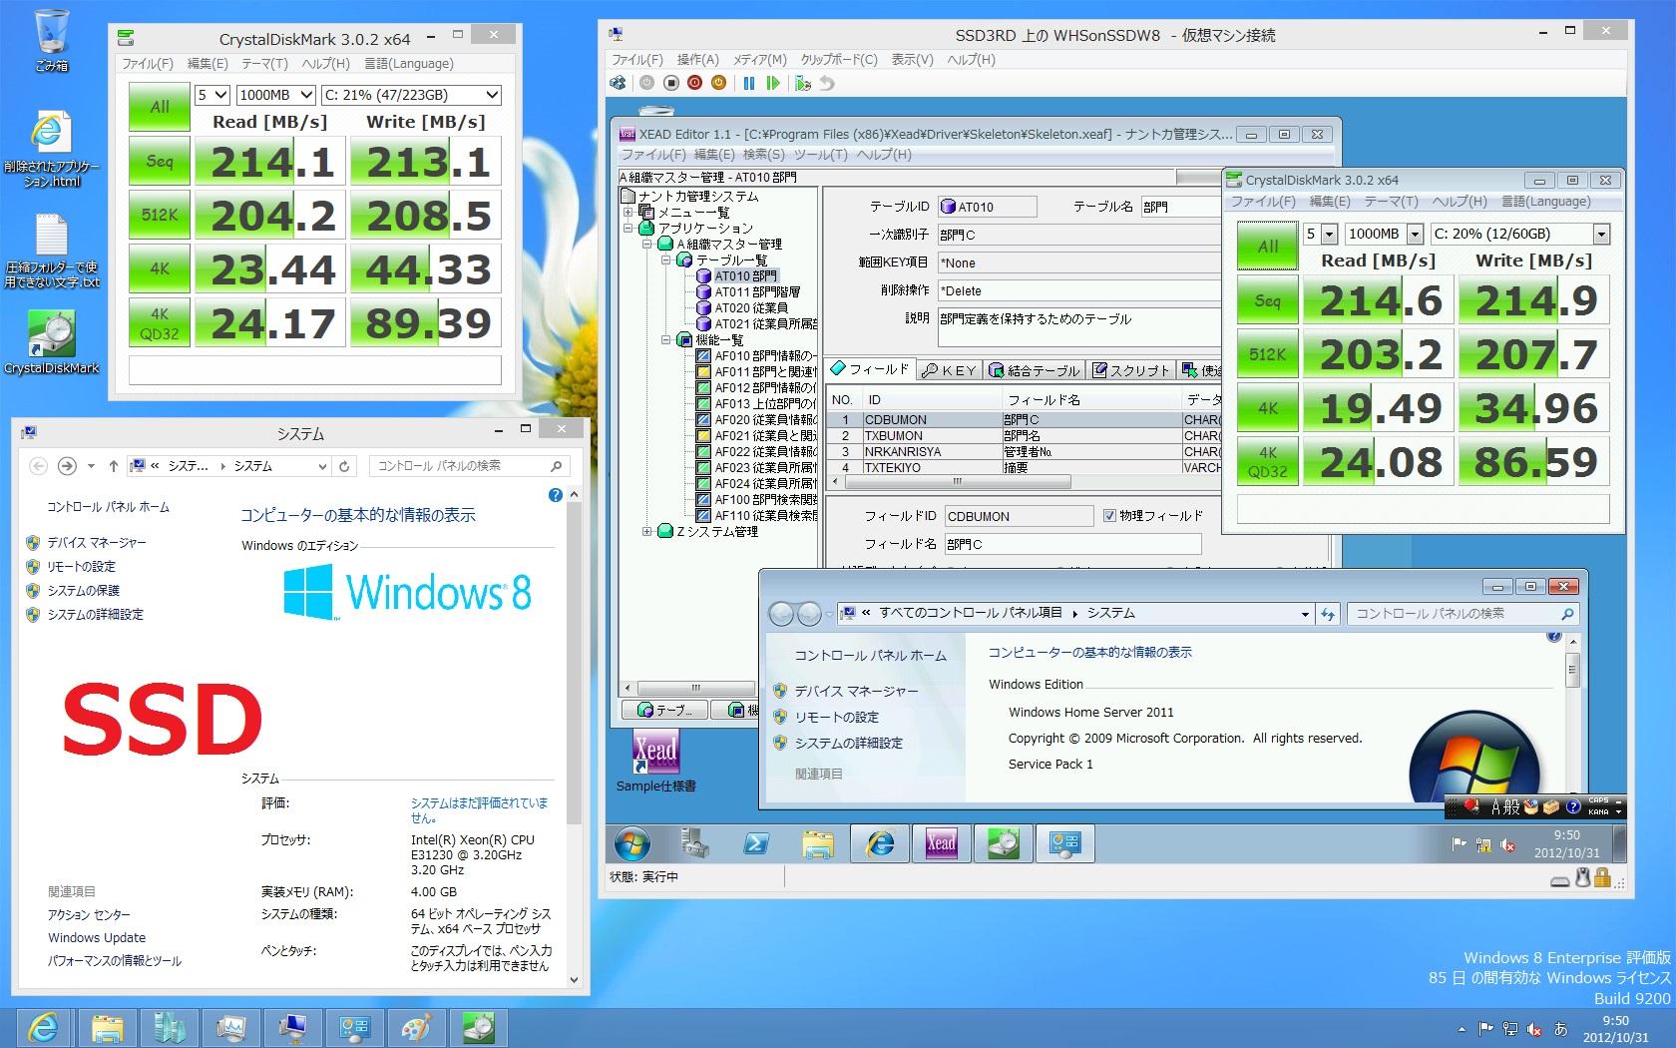Toggle the 物理フィールド checkbox

(1109, 516)
